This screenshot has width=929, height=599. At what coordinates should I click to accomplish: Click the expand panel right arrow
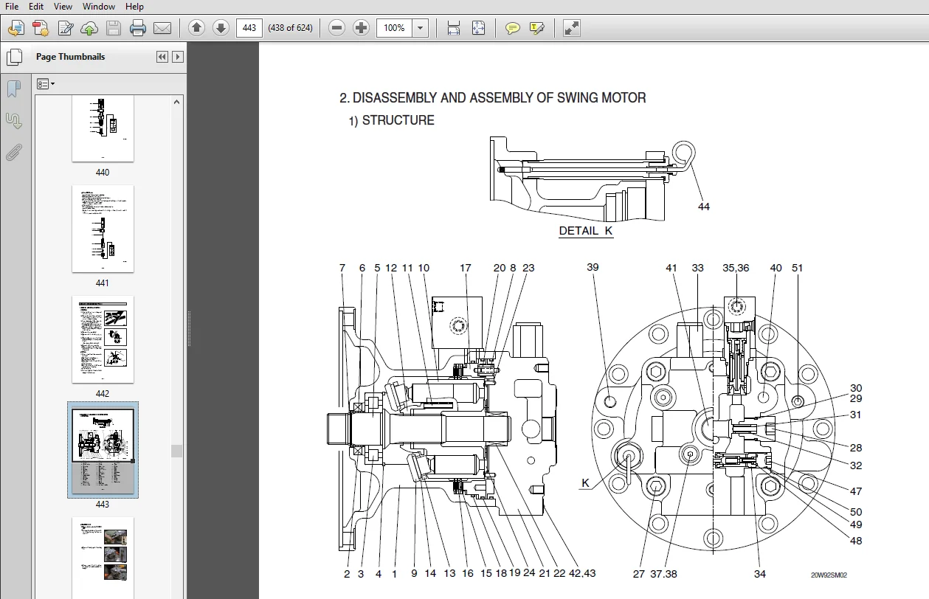click(x=177, y=57)
